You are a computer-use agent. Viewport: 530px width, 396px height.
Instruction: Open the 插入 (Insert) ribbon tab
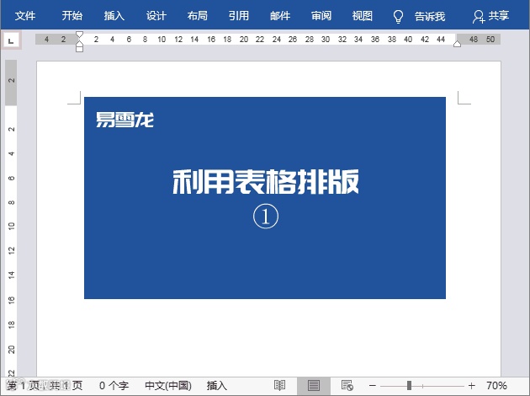coord(114,15)
